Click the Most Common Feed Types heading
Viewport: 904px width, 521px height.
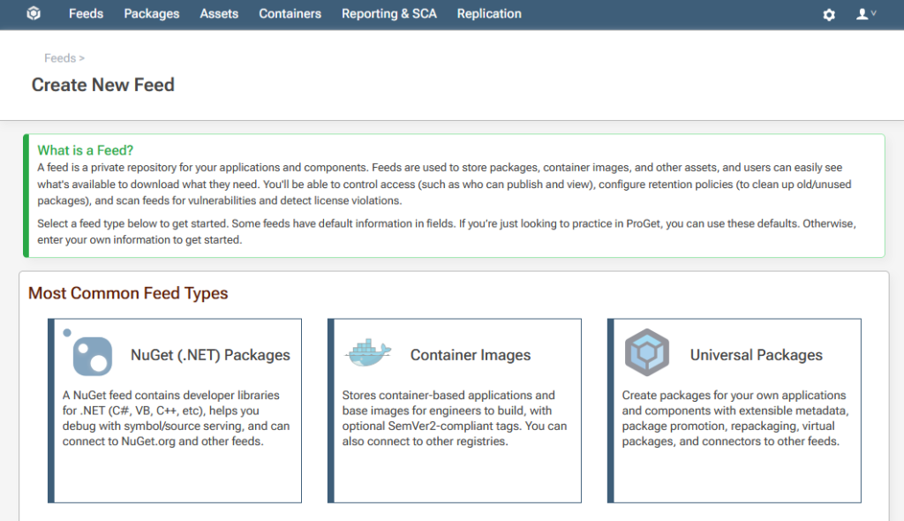click(x=128, y=293)
